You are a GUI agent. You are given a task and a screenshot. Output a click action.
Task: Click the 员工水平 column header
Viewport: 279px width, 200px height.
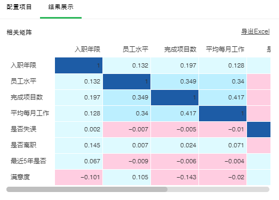(x=135, y=49)
